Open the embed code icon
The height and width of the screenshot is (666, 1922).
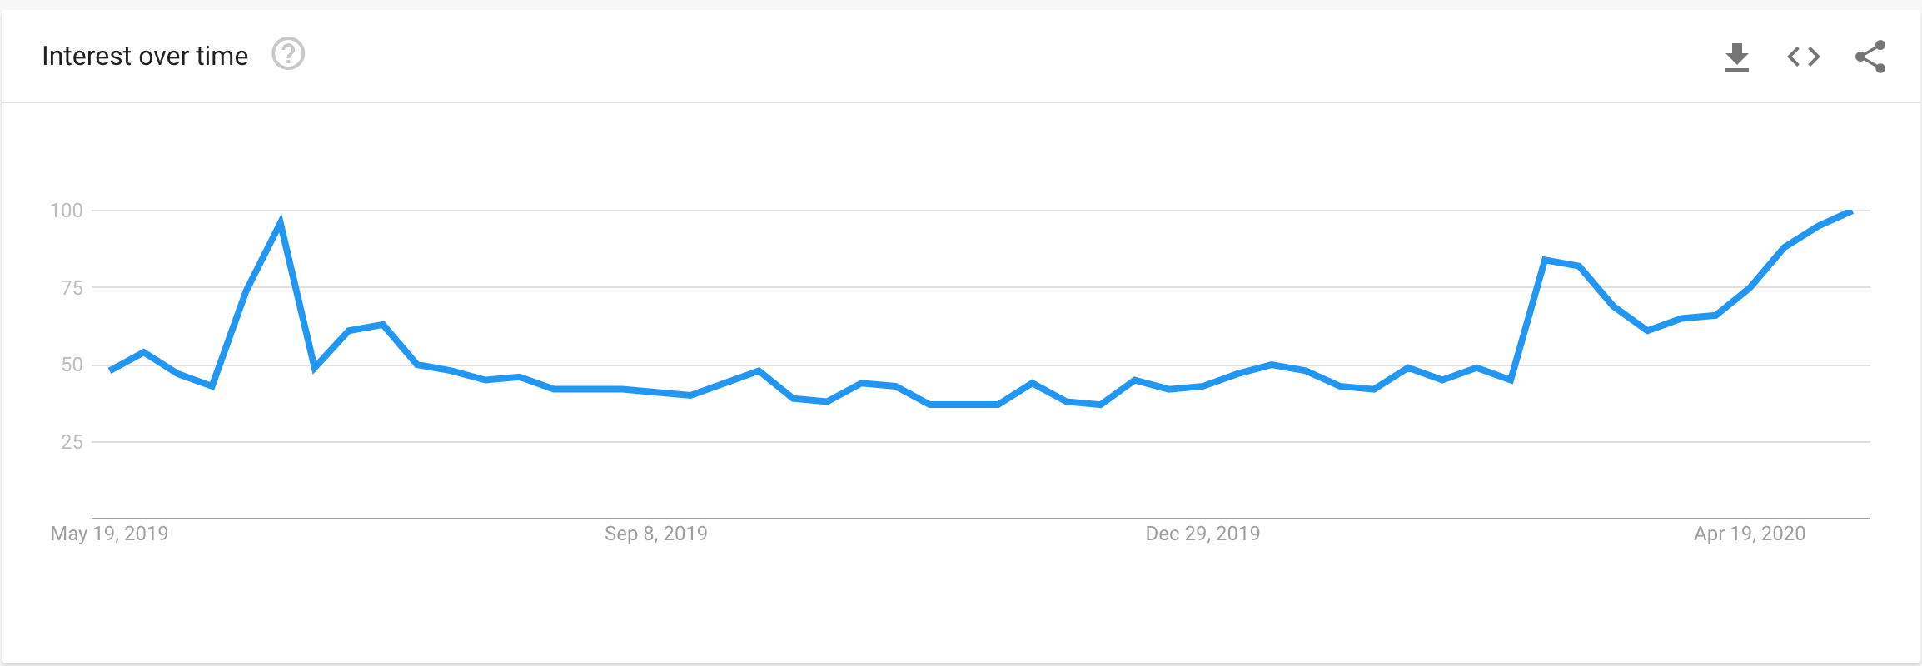[x=1803, y=57]
